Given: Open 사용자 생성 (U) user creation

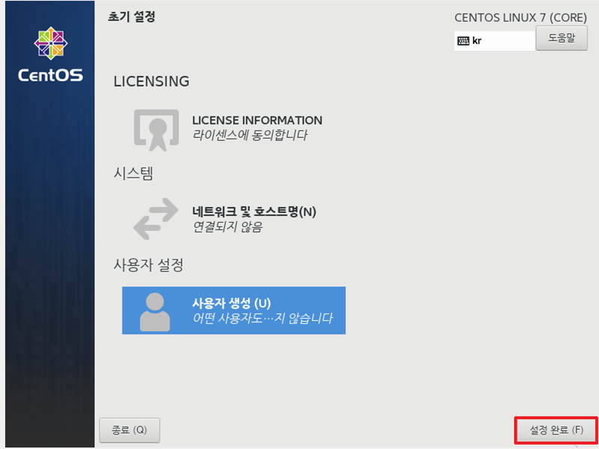Looking at the screenshot, I should 234,310.
